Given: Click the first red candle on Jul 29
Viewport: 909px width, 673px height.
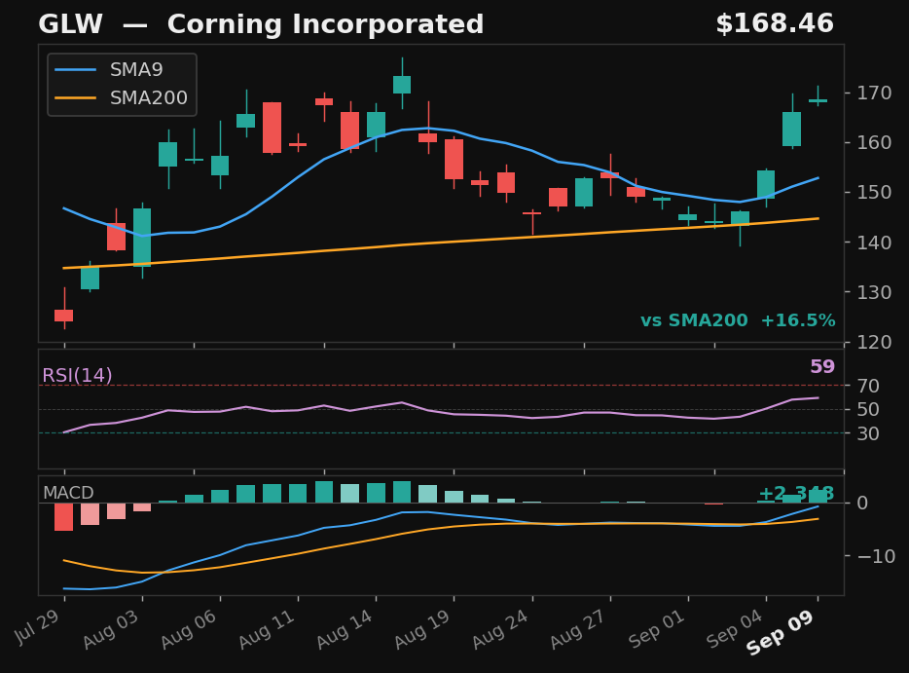Looking at the screenshot, I should pos(64,315).
